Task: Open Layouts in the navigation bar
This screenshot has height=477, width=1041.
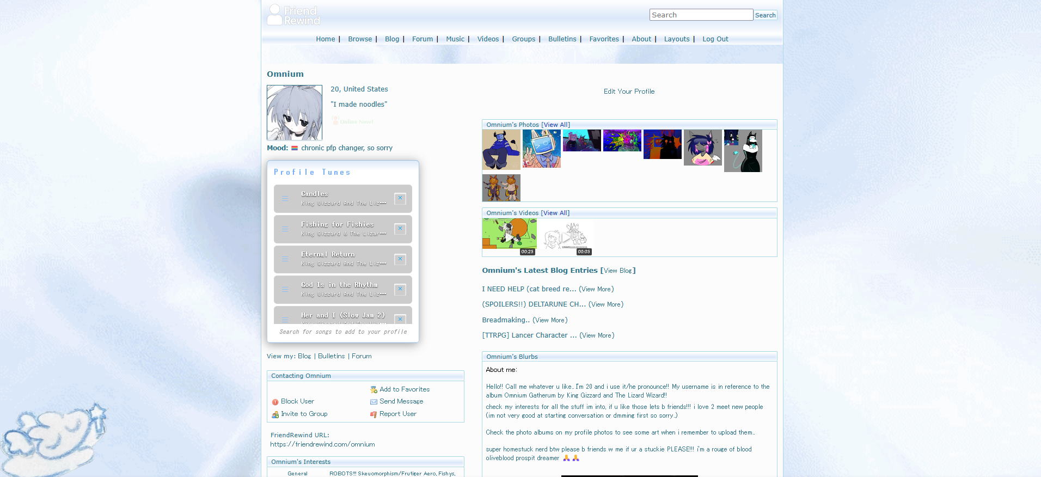Action: 677,39
